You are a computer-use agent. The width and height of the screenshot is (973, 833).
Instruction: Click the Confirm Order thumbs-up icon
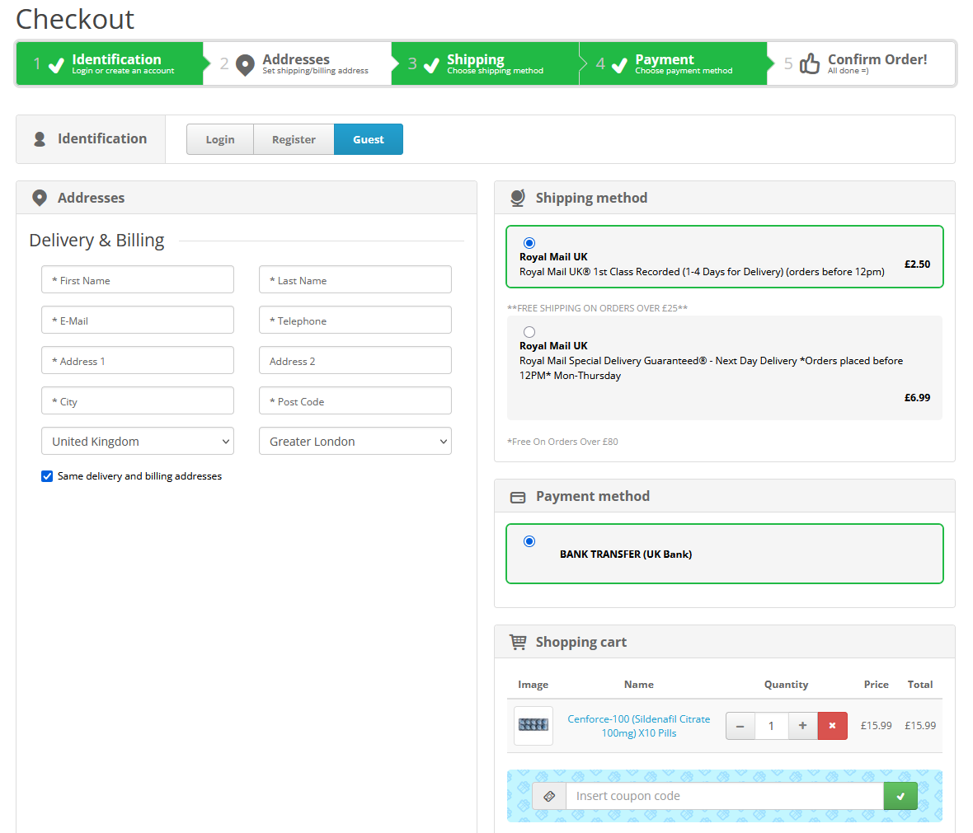[809, 63]
